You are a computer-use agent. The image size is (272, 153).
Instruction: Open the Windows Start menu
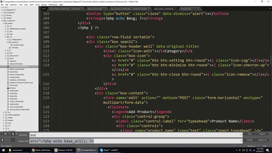coord(3,150)
